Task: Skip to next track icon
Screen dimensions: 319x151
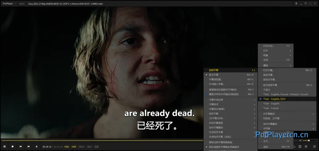Action: point(28,146)
